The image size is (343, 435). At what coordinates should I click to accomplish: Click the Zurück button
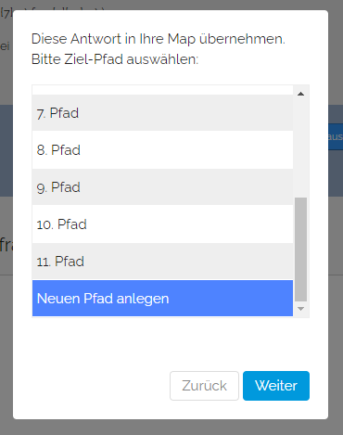pyautogui.click(x=204, y=386)
